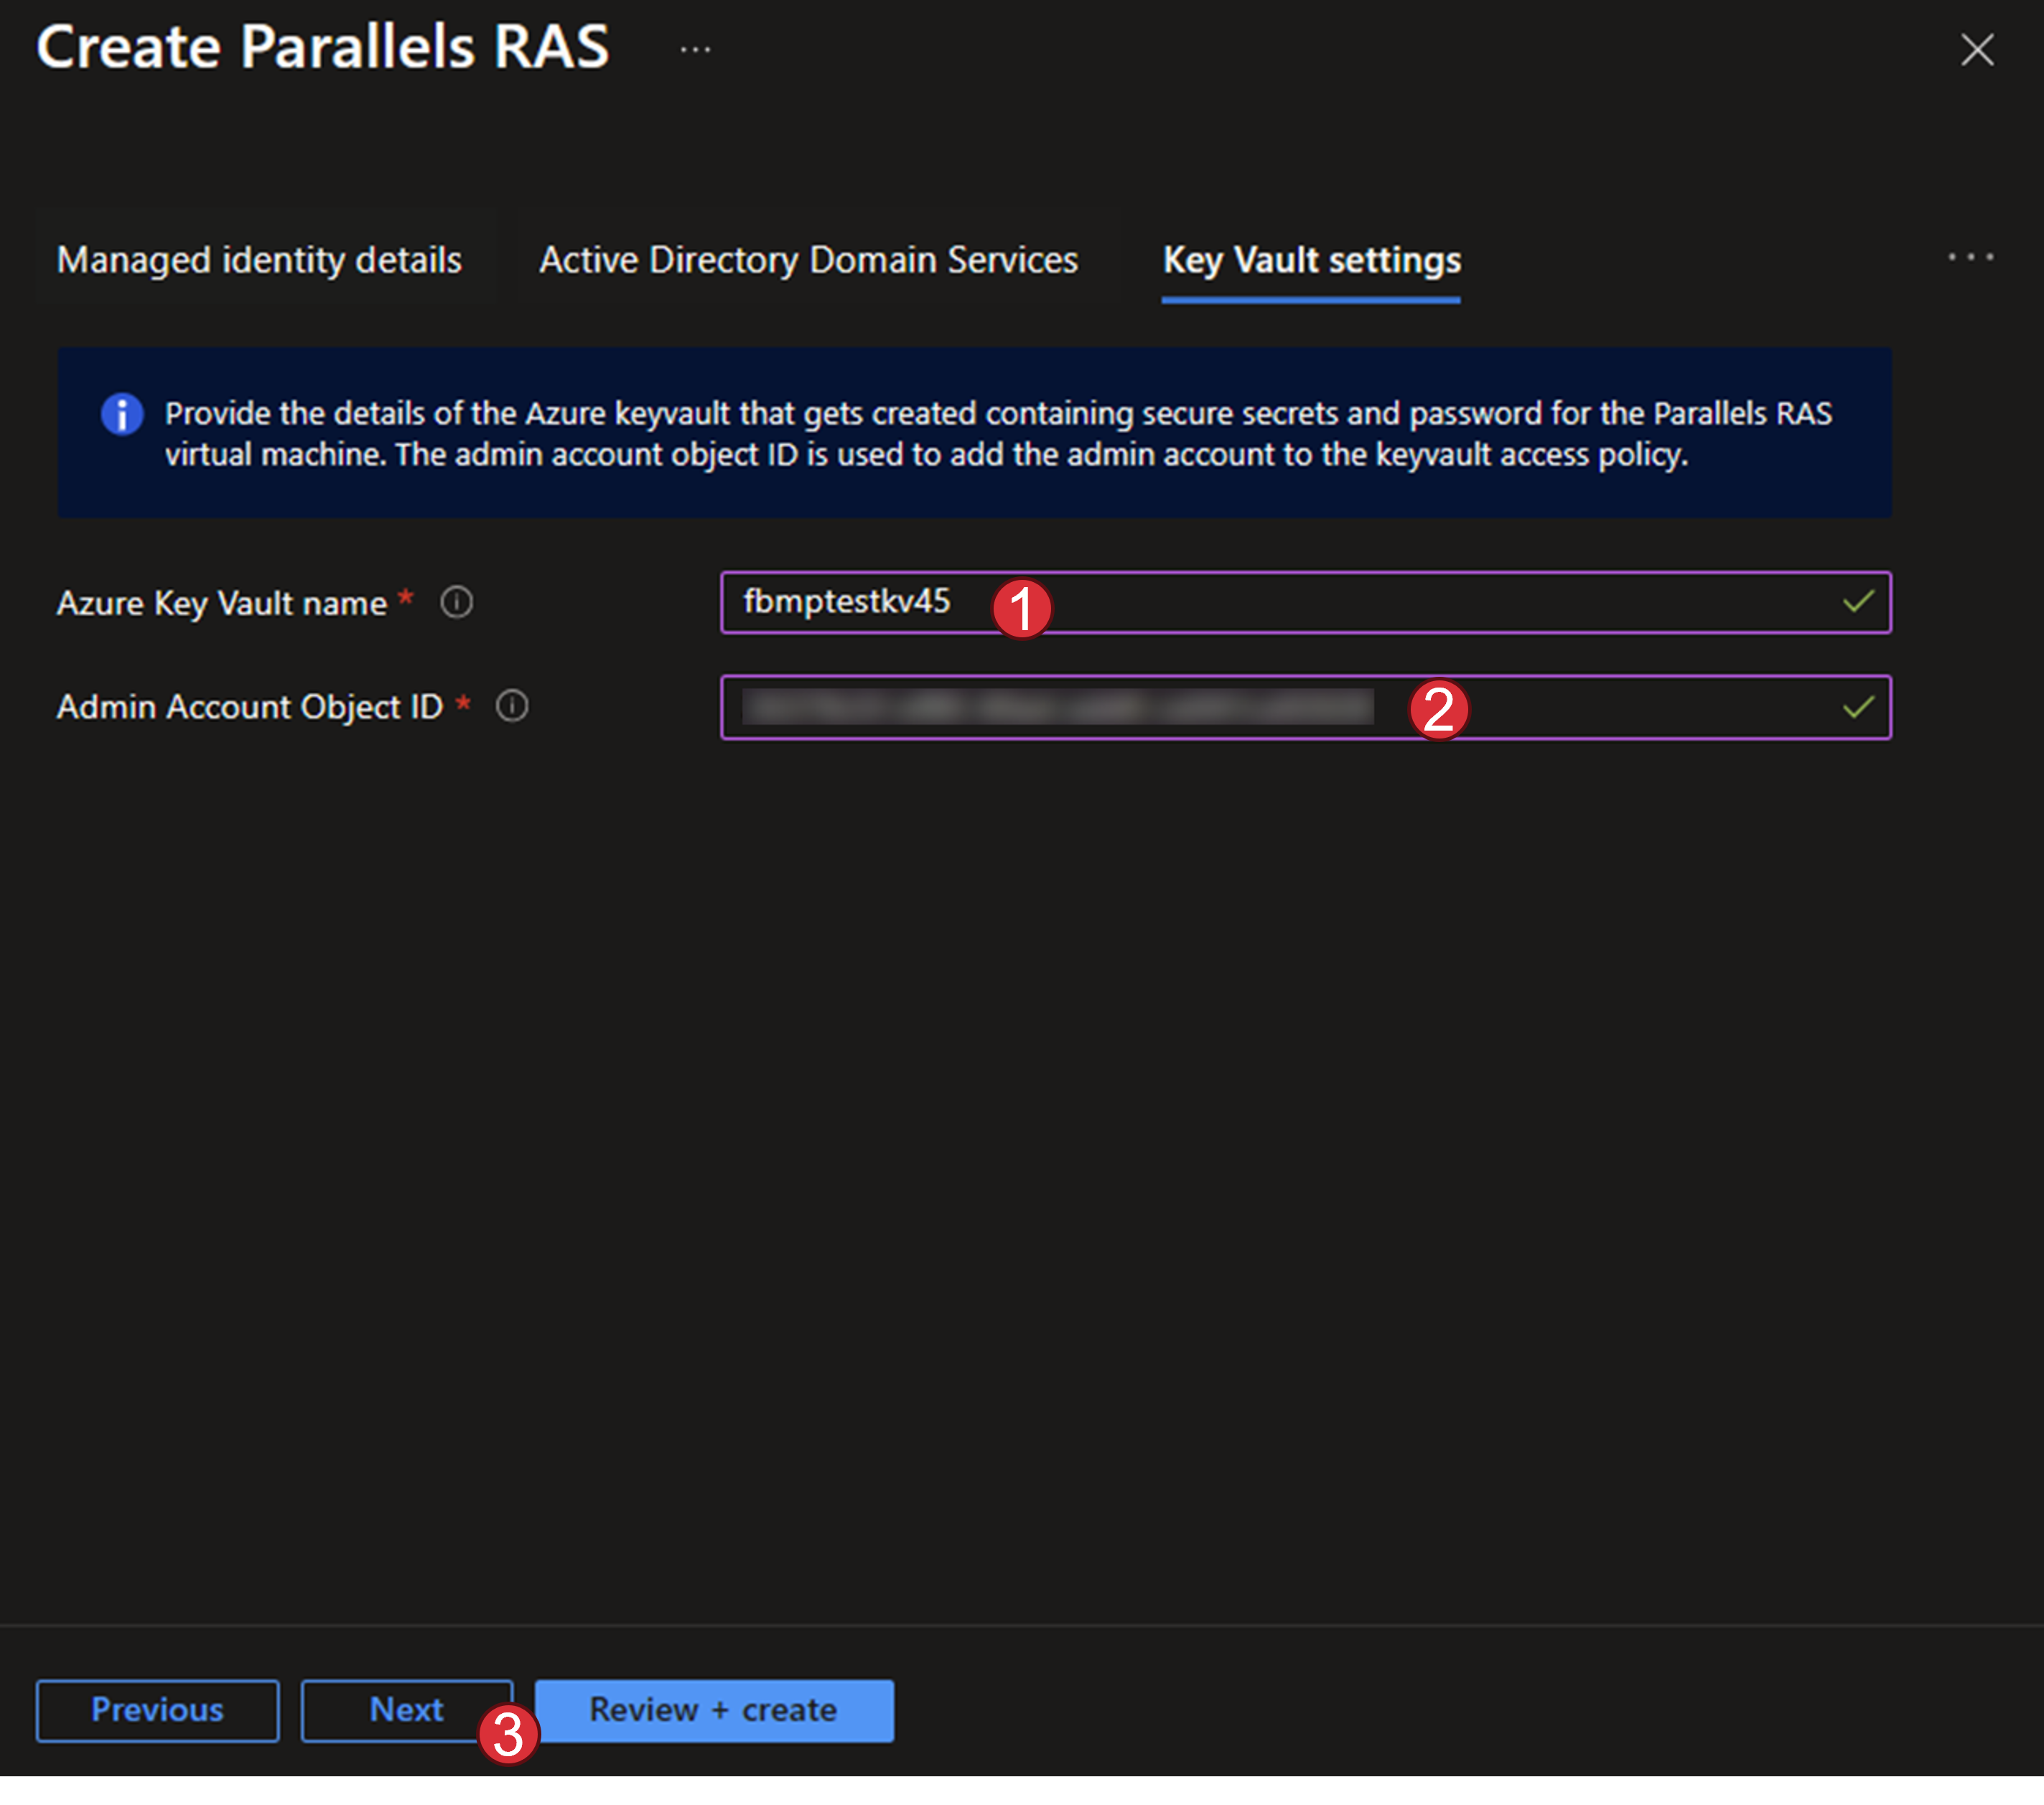Viewport: 2044px width, 1805px height.
Task: Click the Create Parallels RAS heading
Action: tap(322, 47)
